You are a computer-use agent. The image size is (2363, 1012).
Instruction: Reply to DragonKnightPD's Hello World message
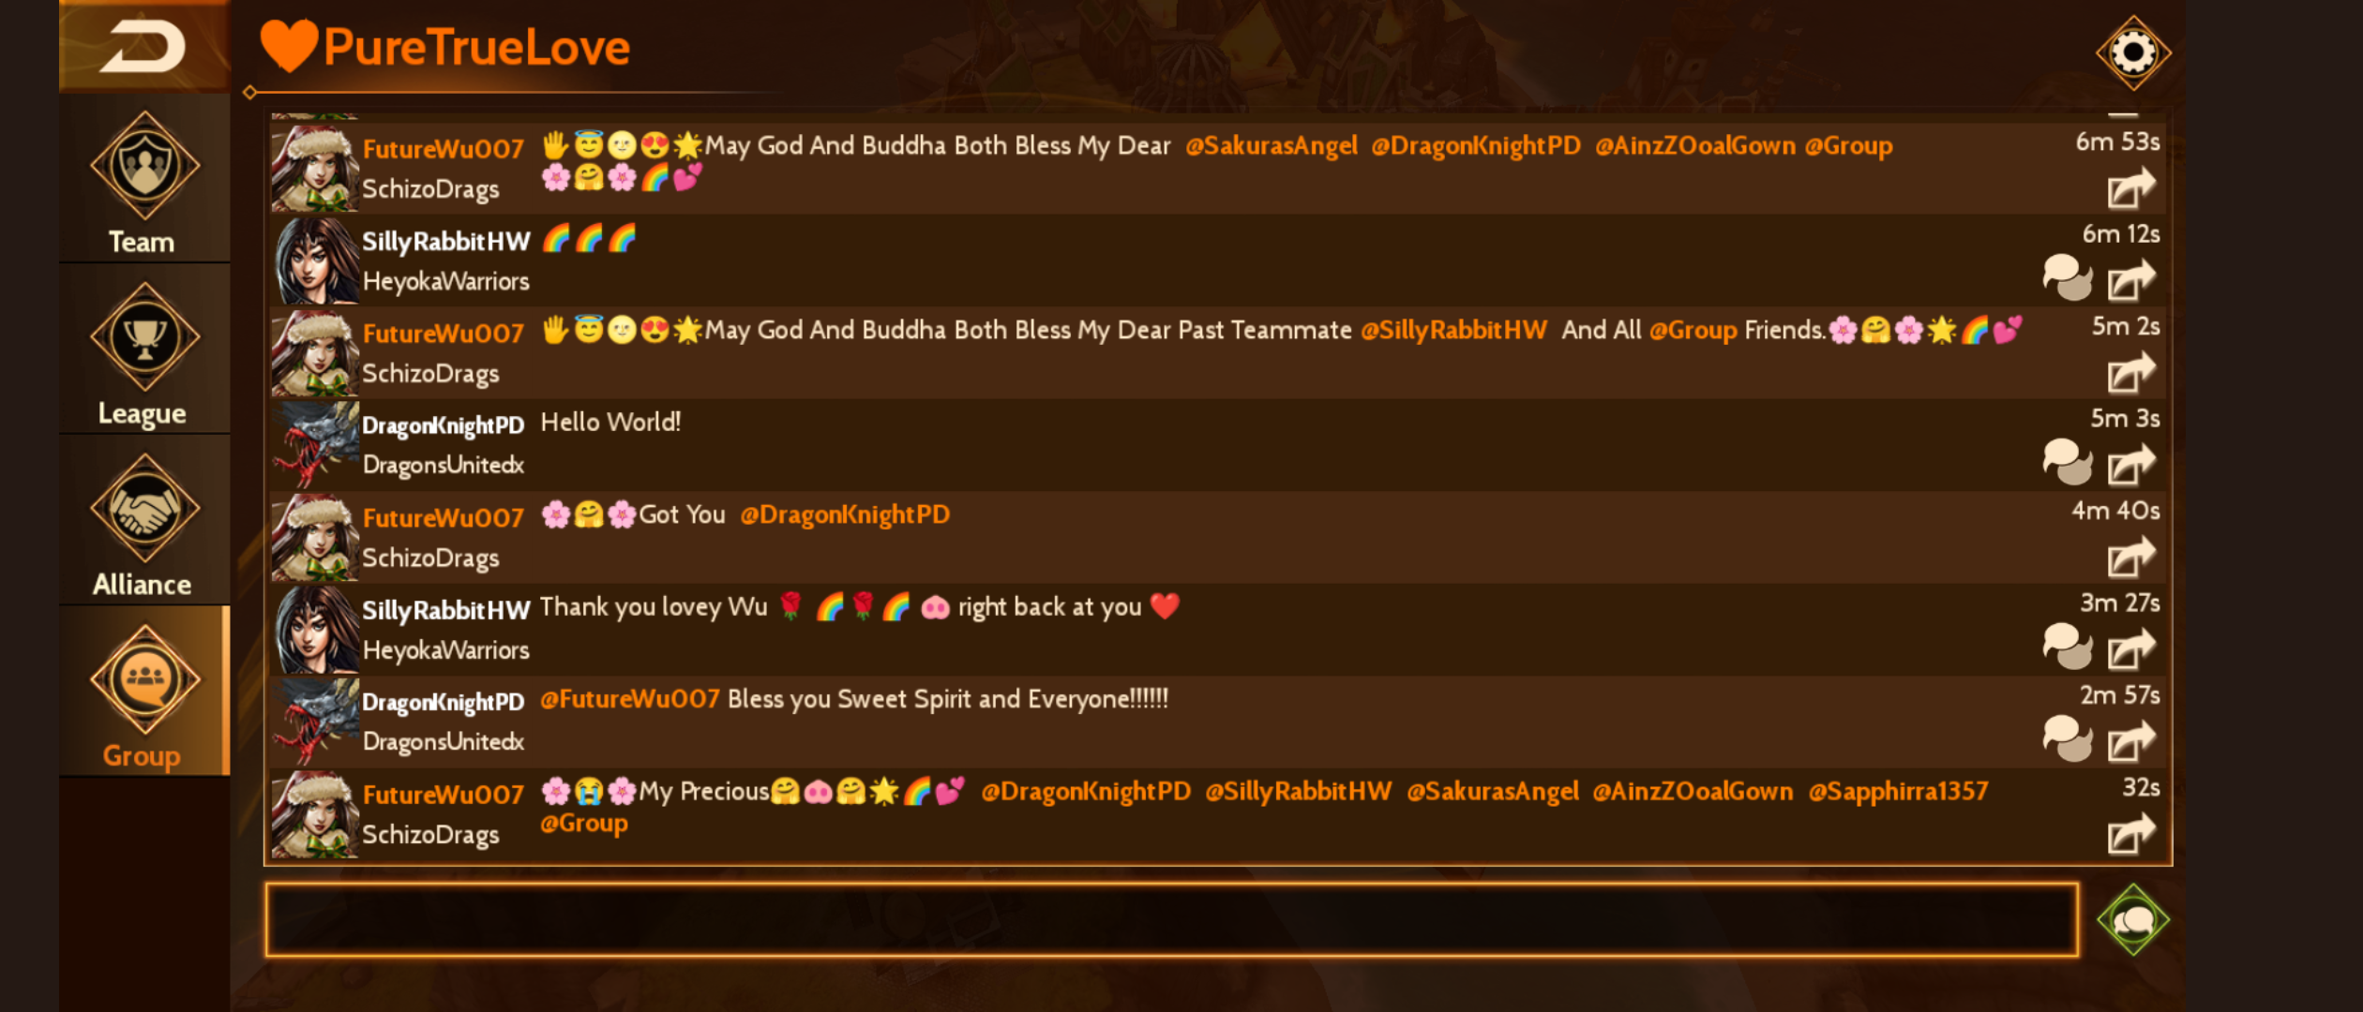tap(2067, 462)
